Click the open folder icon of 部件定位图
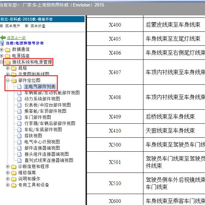Viewport: 205px width, 205px height. tap(14, 81)
